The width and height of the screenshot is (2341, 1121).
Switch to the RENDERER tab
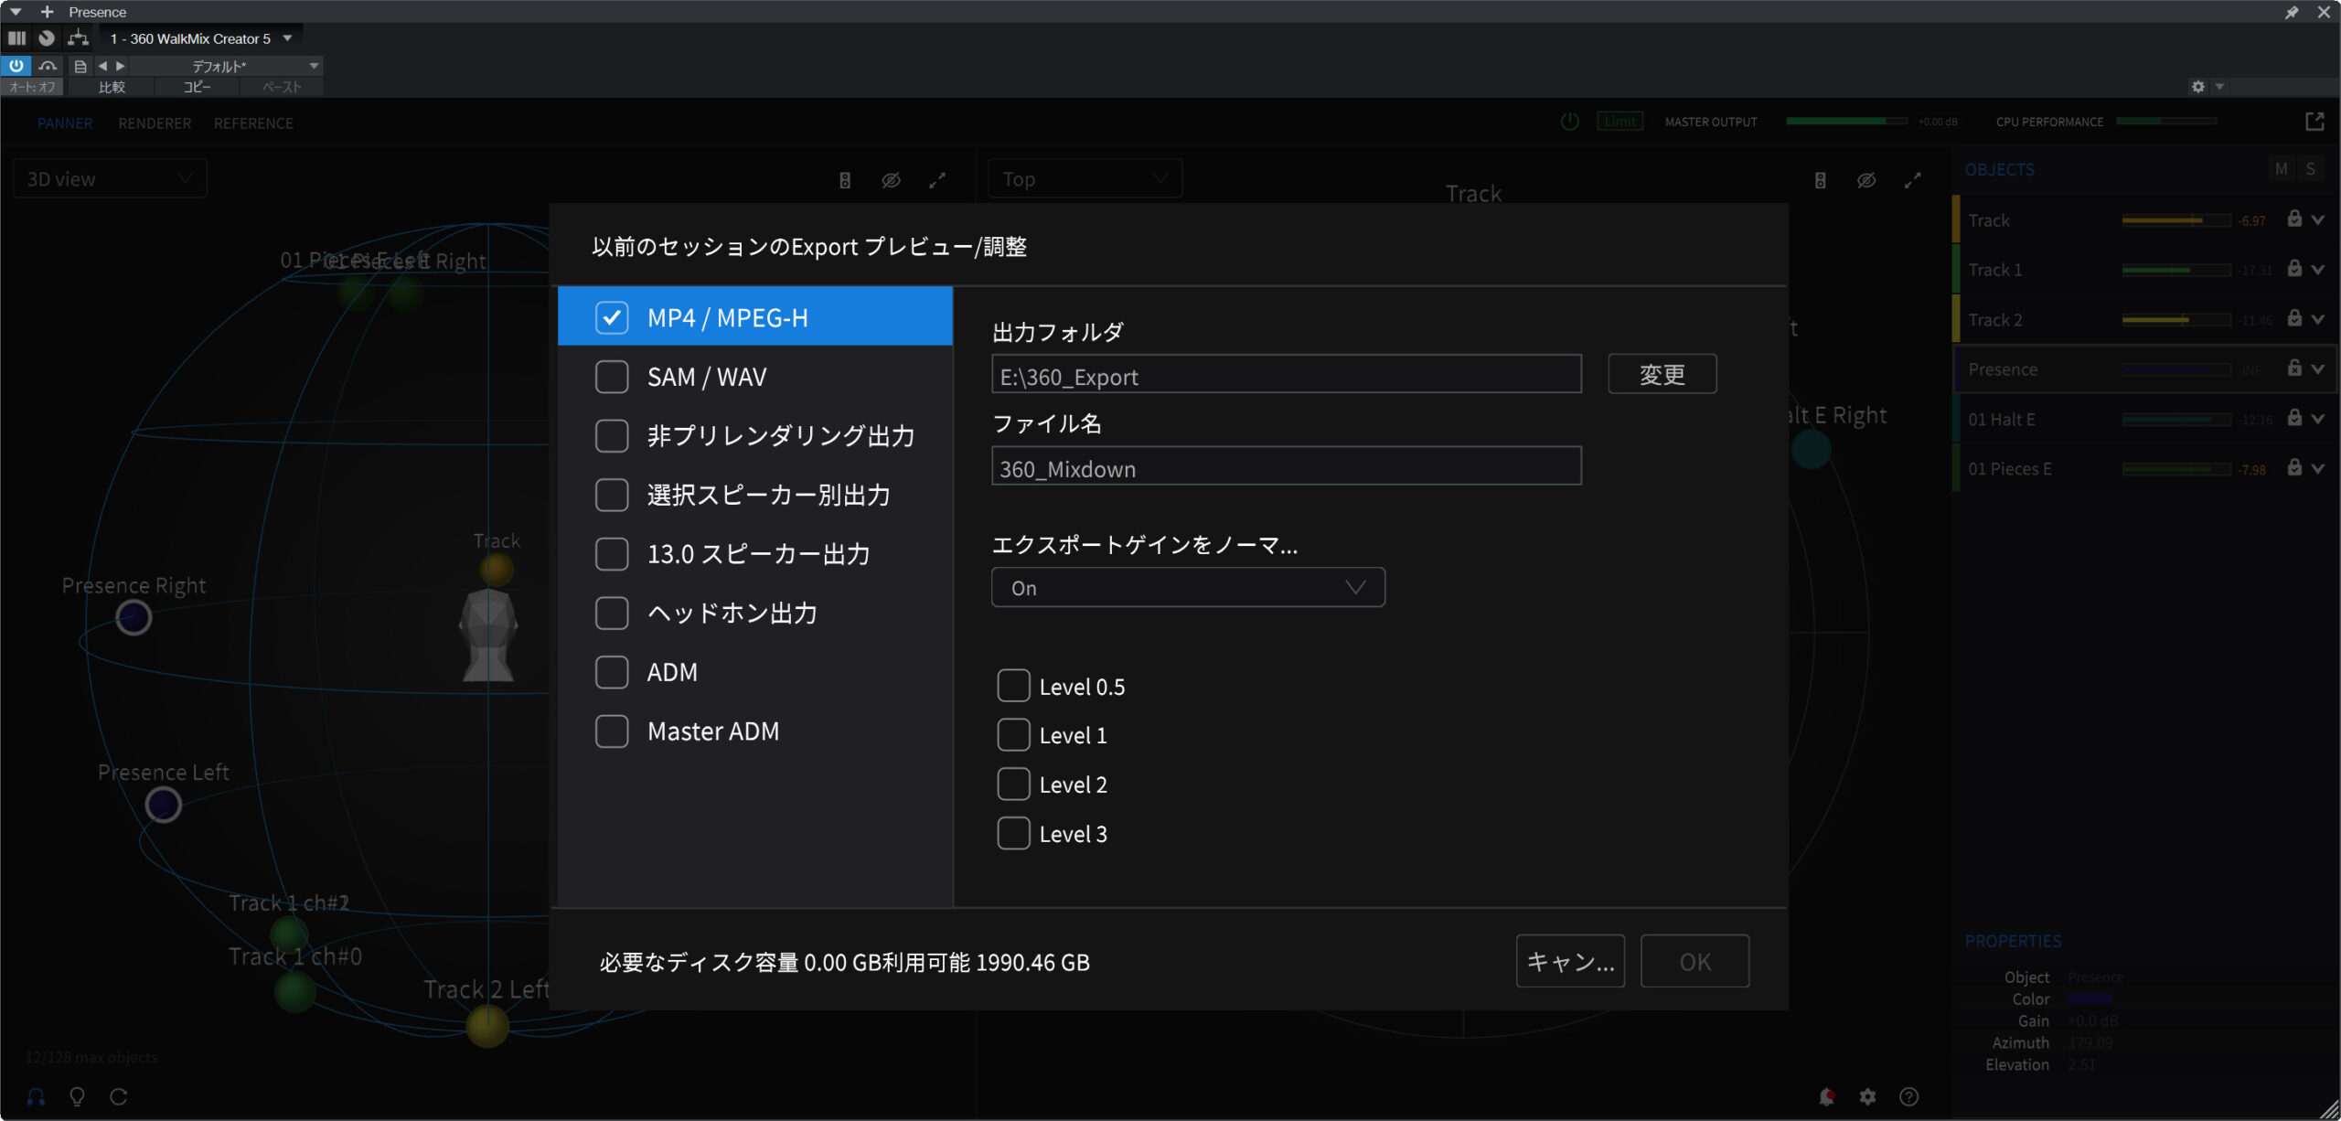155,123
